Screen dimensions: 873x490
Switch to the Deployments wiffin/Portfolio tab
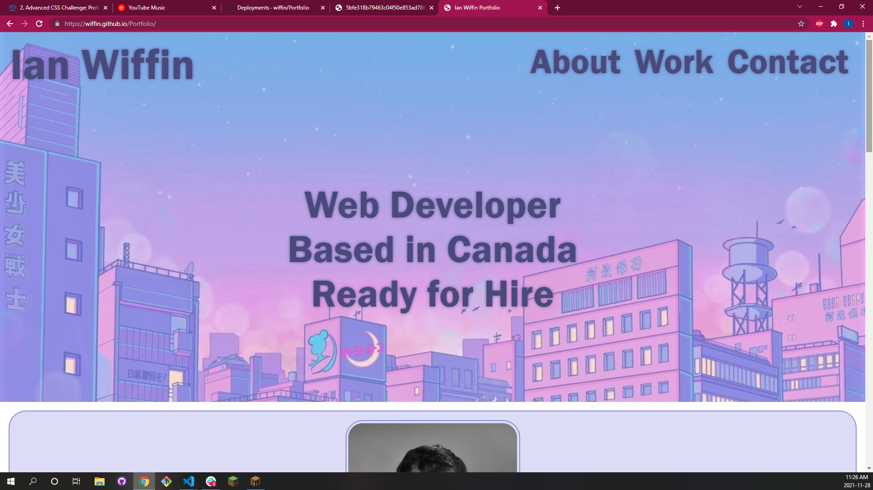point(273,8)
